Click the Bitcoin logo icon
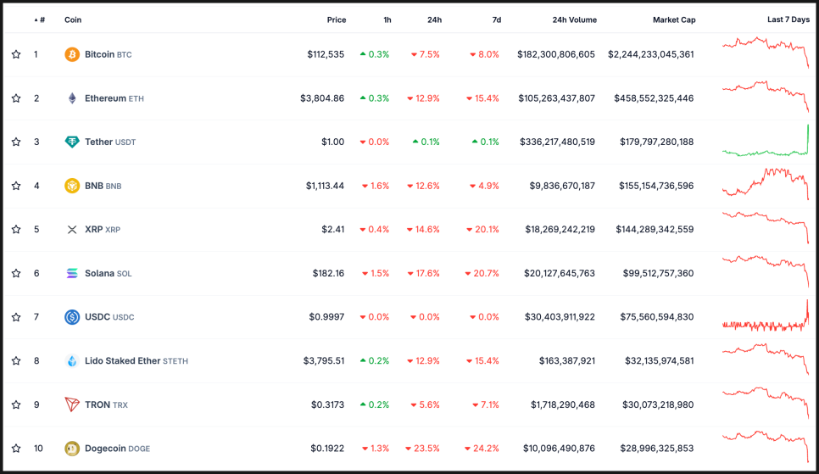The width and height of the screenshot is (819, 474). click(x=72, y=54)
